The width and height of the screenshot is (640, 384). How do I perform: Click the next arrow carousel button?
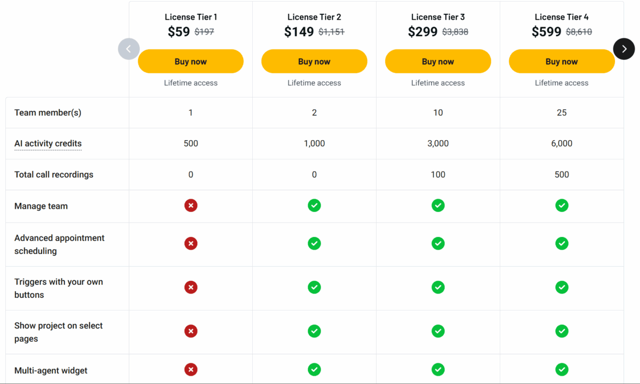coord(624,49)
